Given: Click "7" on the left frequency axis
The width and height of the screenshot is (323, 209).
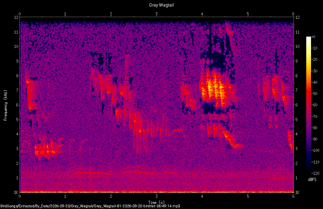Looking at the screenshot, I should click(17, 90).
